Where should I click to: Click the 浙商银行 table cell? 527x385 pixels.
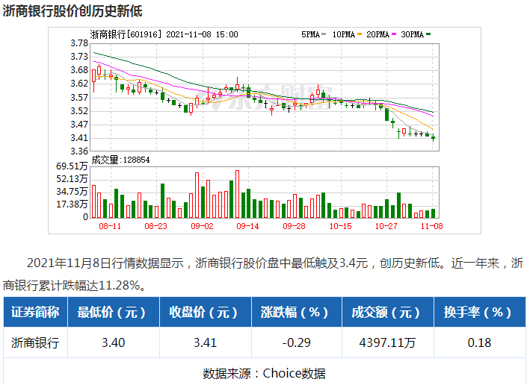[x=35, y=342]
